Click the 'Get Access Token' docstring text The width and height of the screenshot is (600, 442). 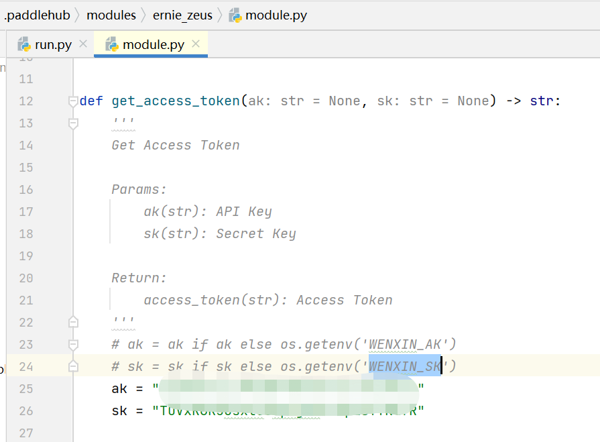point(176,146)
